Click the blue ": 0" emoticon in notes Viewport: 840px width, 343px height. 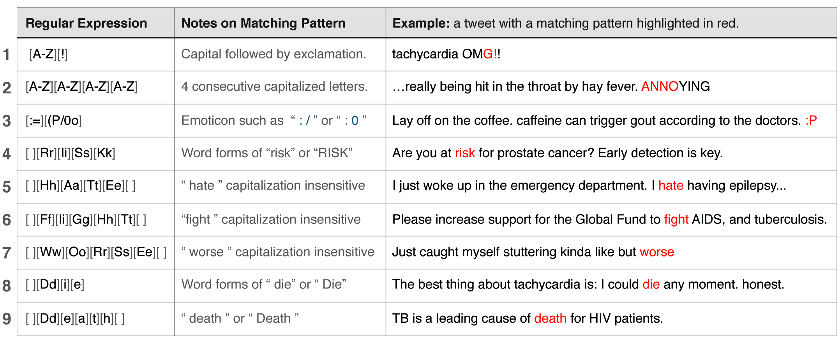coord(351,121)
